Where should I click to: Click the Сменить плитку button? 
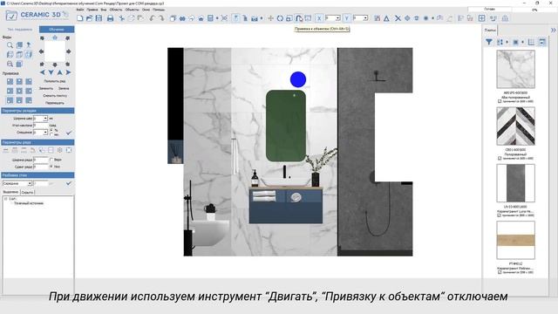coord(55,95)
